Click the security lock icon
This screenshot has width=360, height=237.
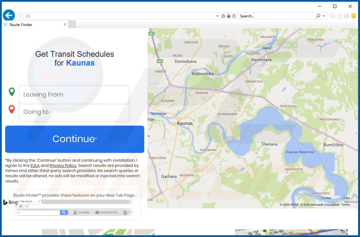[x=229, y=16]
